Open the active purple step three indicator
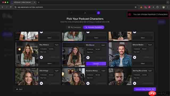 click(99, 13)
